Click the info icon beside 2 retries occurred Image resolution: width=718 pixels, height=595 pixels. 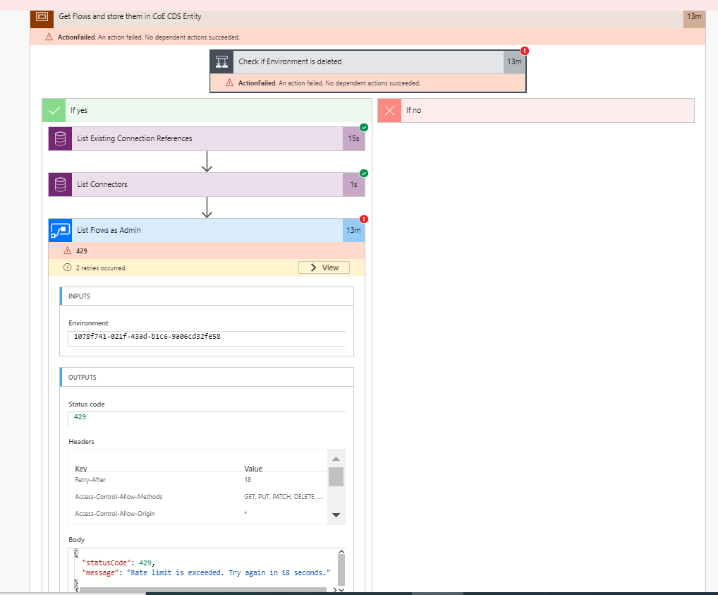(66, 268)
